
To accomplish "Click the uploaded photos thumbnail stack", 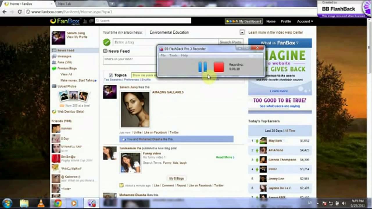I will tap(73, 96).
